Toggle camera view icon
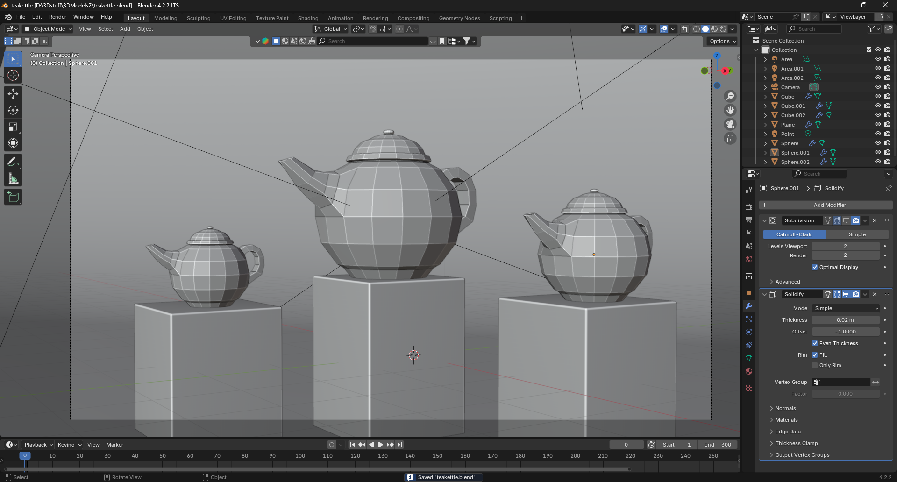The height and width of the screenshot is (482, 897). click(x=730, y=124)
